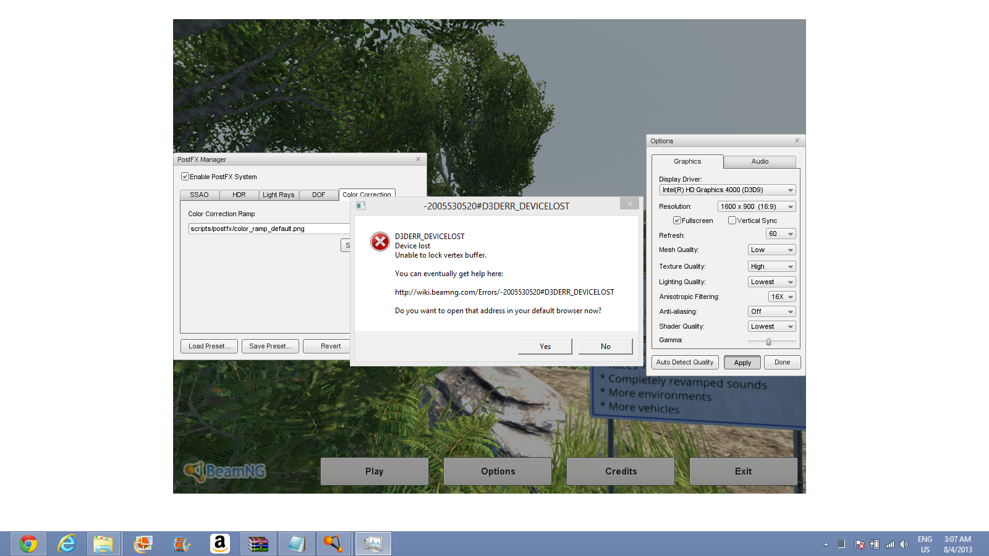This screenshot has width=989, height=556.
Task: Switch to the Notepad taskbar window
Action: [296, 544]
